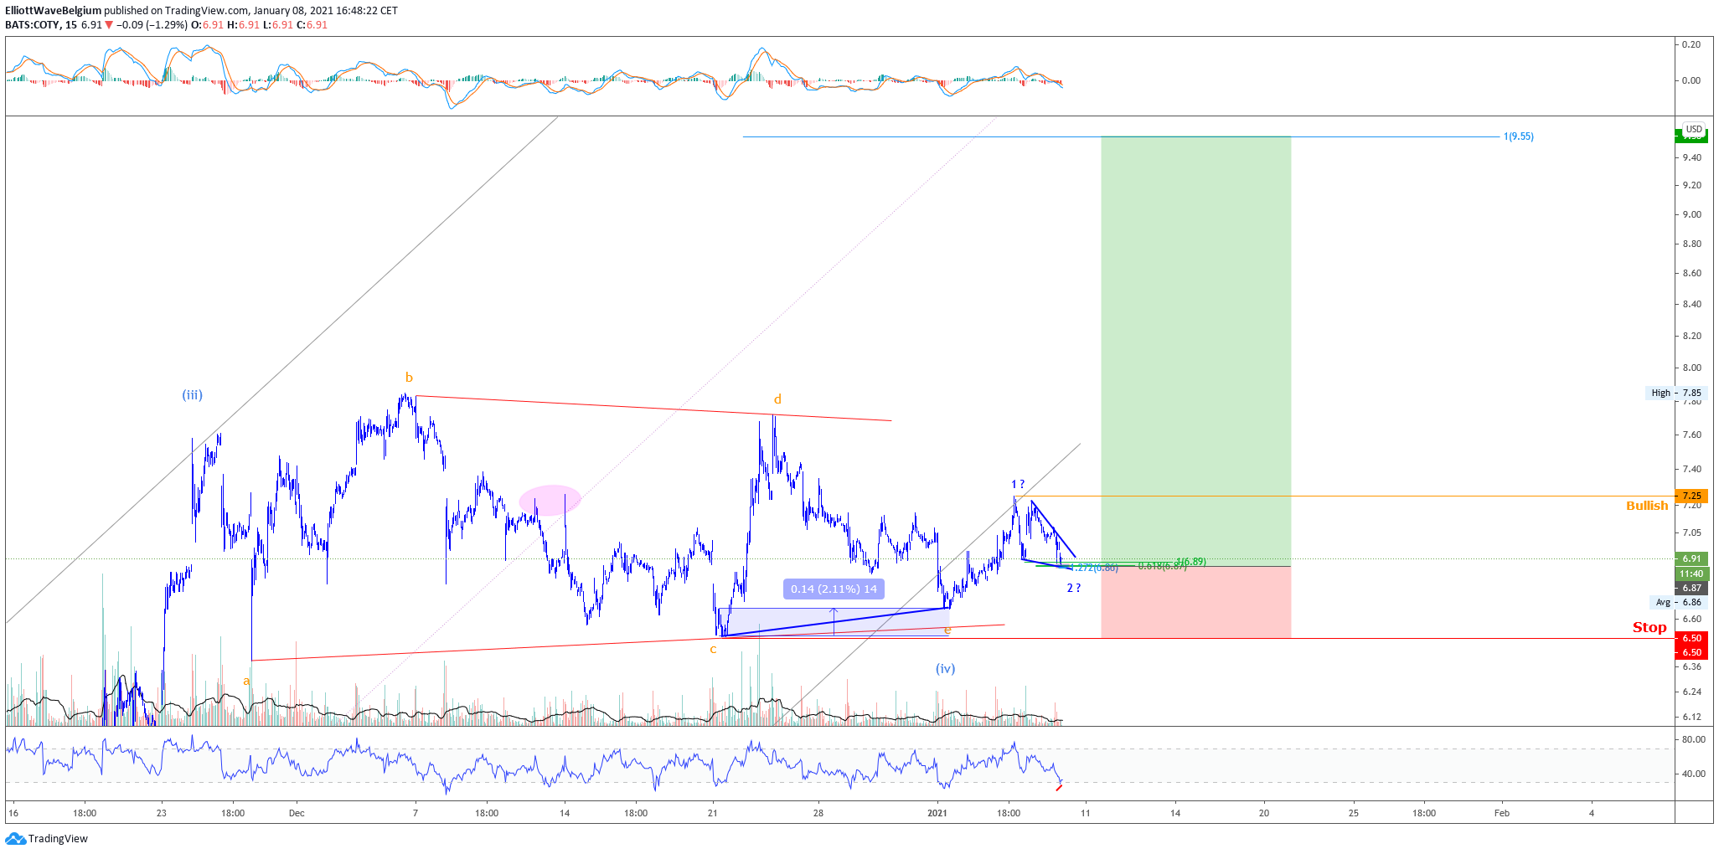This screenshot has height=854, width=1719.
Task: Select the (iv) wave label
Action: [x=945, y=668]
